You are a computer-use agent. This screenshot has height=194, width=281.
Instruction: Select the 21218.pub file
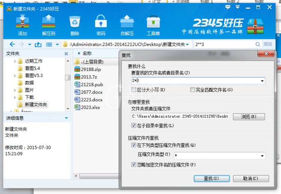click(x=89, y=84)
